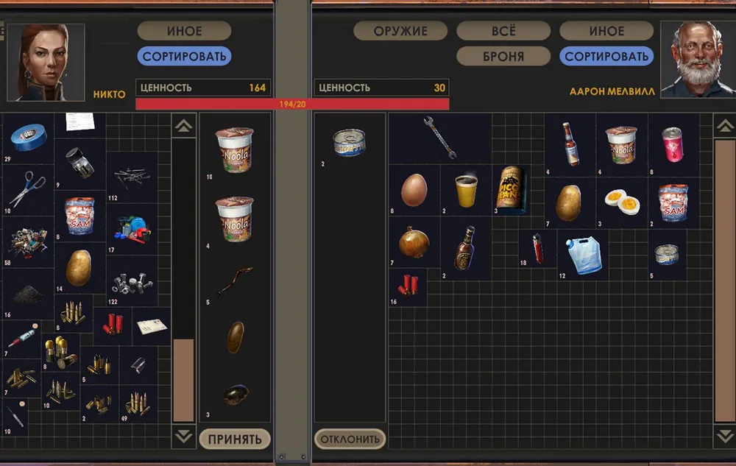Screen dimensions: 736x466
Task: Choose the Pico Beans can
Action: click(x=512, y=190)
